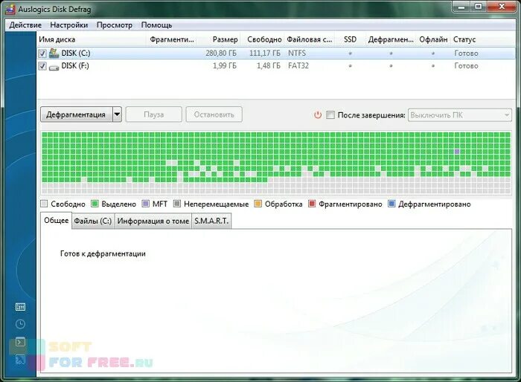Viewport: 521px width, 382px height.
Task: Open the scheduler clock sidebar icon
Action: pos(20,324)
